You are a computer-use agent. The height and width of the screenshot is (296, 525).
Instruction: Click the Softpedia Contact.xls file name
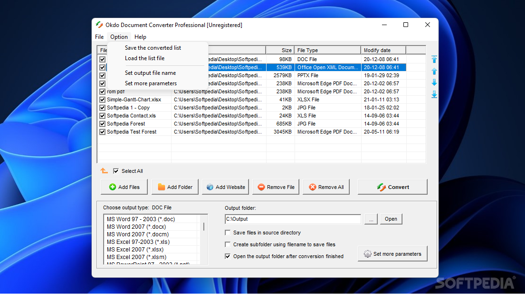click(x=131, y=116)
